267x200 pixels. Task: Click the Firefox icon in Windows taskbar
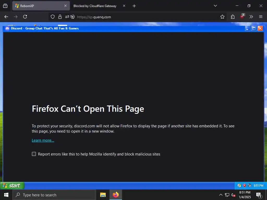click(x=116, y=195)
